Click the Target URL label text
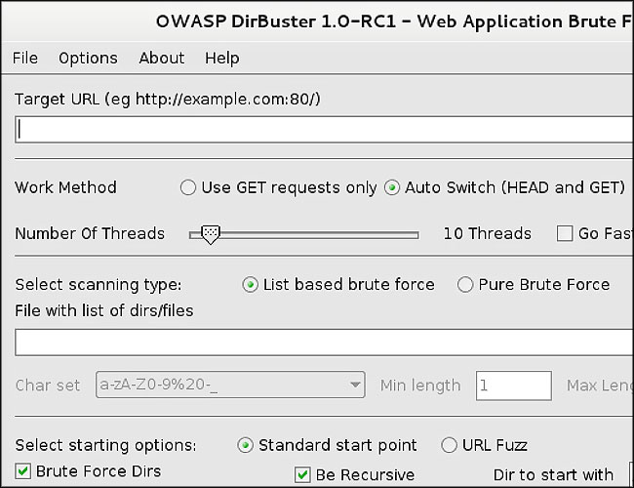This screenshot has width=634, height=488. coord(168,100)
